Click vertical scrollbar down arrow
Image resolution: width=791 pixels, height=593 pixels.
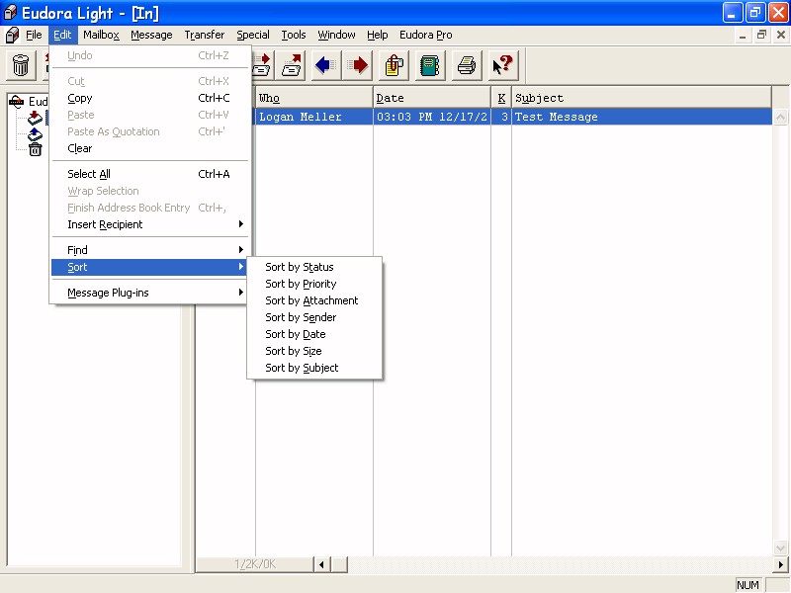(780, 548)
